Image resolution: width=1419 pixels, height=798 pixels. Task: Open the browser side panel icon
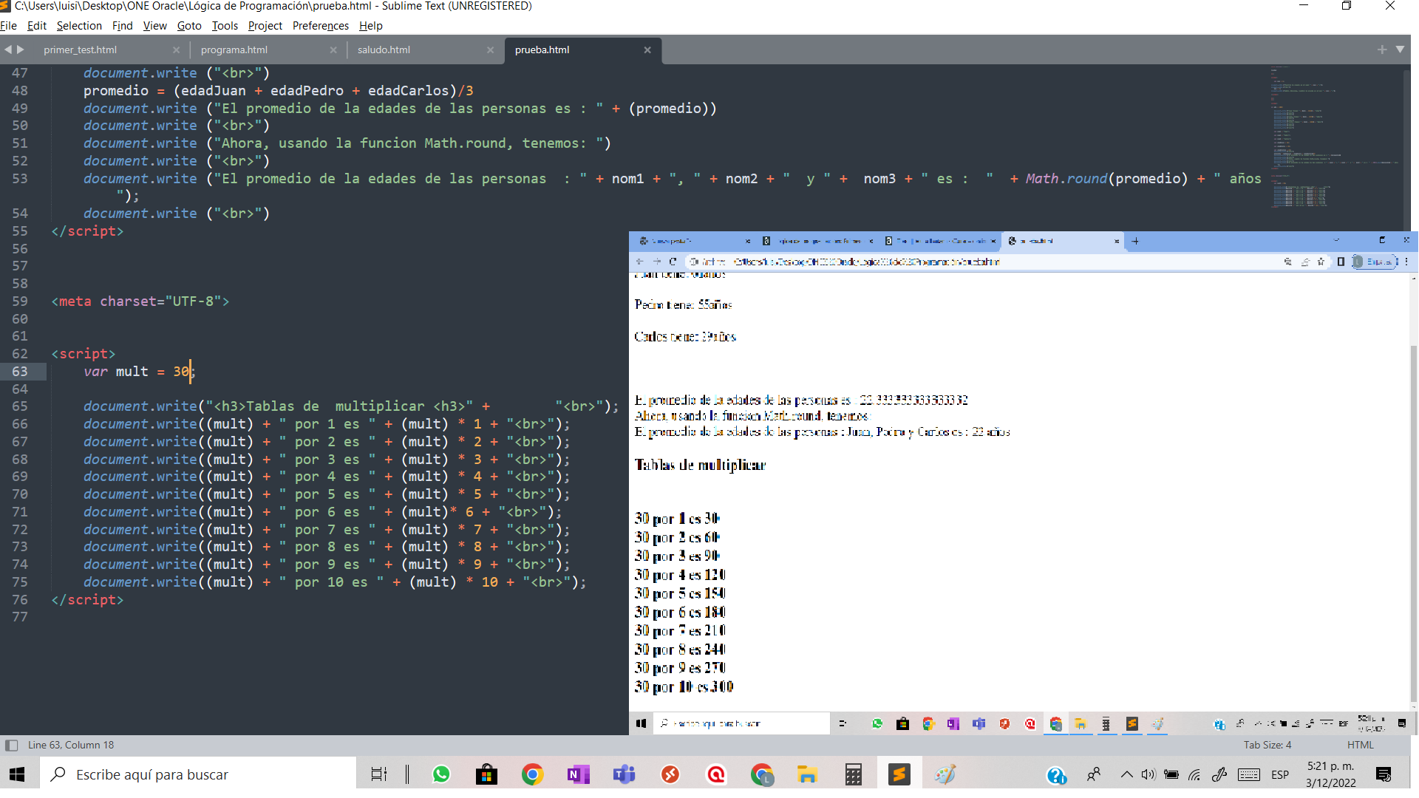click(1341, 262)
